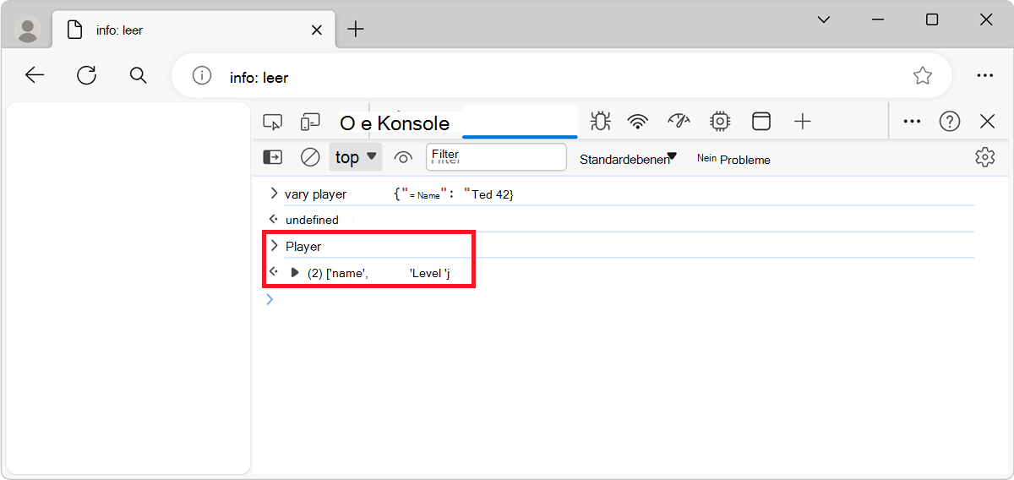Open a new browser tab with plus

[x=356, y=30]
